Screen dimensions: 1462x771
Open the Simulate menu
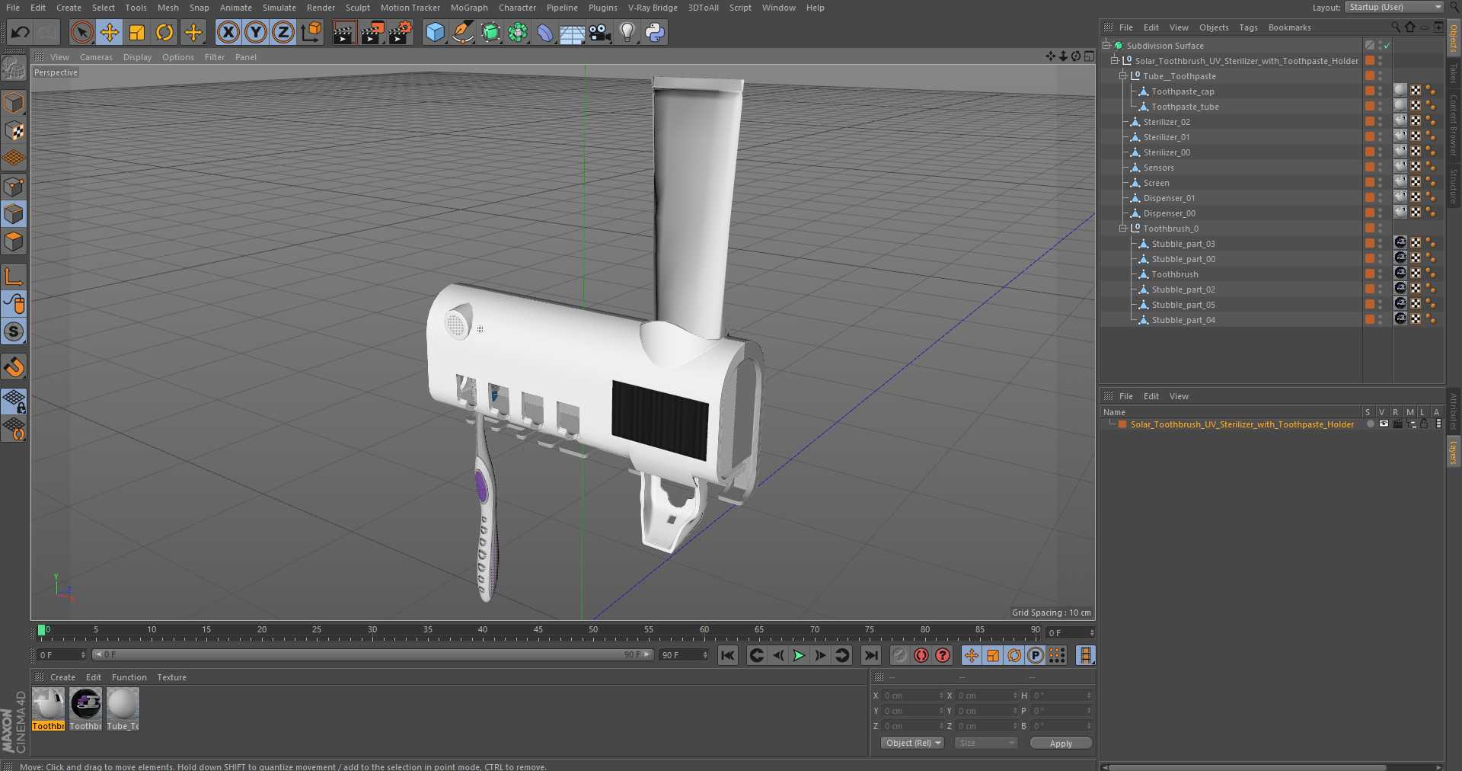(x=279, y=8)
